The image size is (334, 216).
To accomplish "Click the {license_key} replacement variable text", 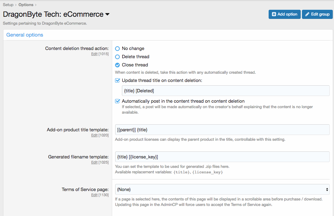I will pos(207,172).
